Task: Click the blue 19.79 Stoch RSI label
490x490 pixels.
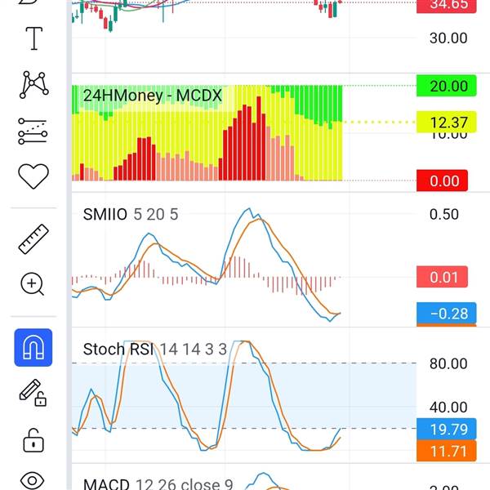Action: click(447, 429)
